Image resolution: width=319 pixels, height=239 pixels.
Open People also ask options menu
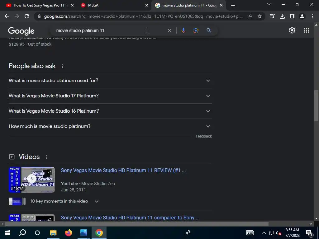click(62, 66)
